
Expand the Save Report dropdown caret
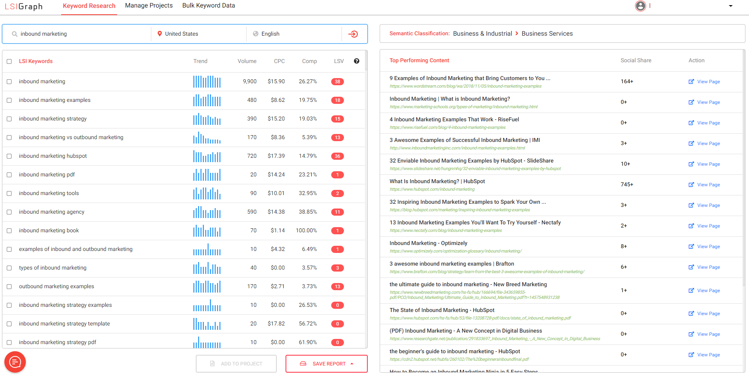352,364
